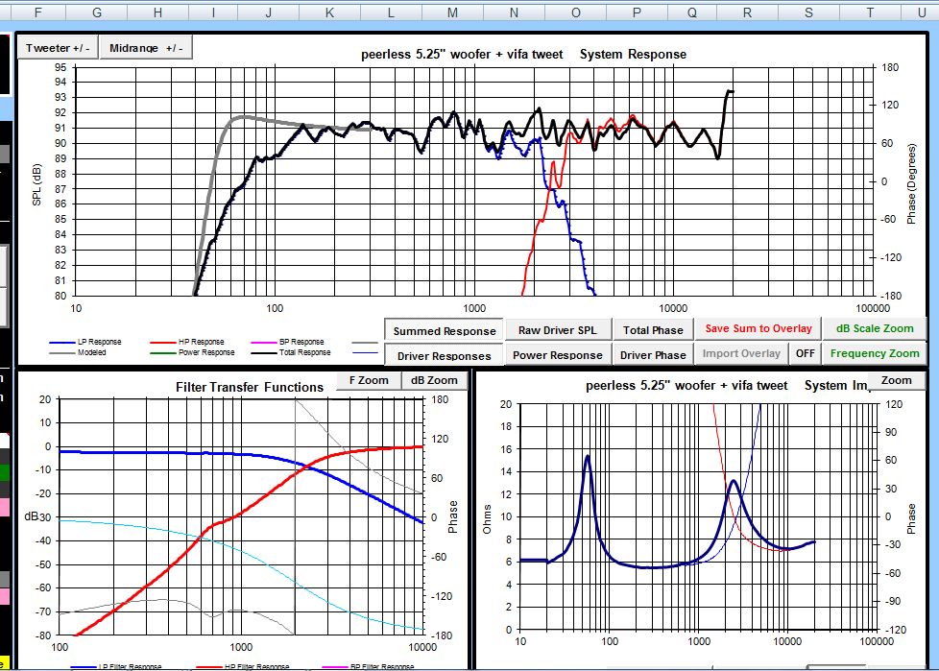This screenshot has height=671, width=939.
Task: Activate Frequency Zoom
Action: coord(875,353)
